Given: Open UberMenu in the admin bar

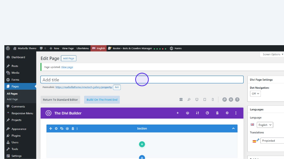Looking at the screenshot, I should (x=82, y=48).
